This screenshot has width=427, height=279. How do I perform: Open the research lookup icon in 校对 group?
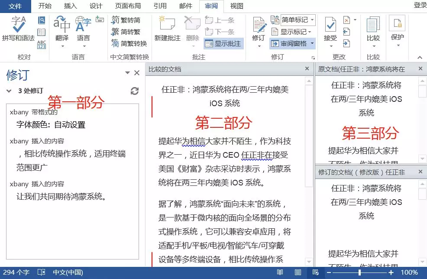(42, 20)
